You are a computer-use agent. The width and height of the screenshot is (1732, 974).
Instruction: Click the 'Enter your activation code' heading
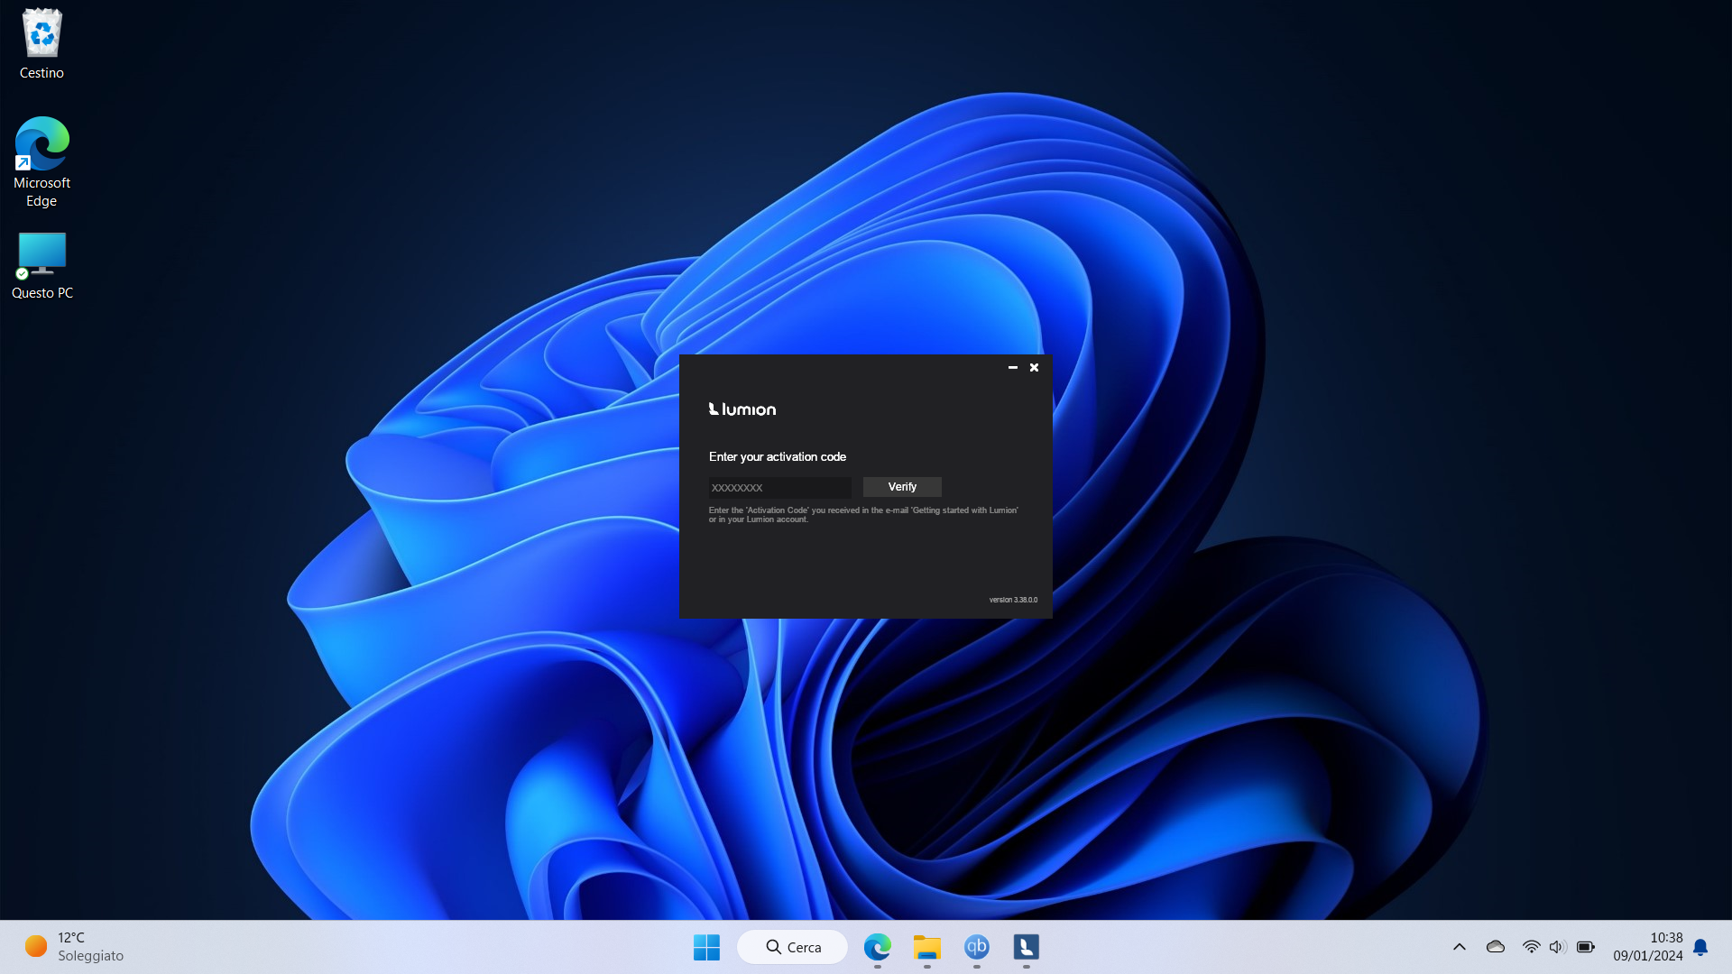pyautogui.click(x=778, y=457)
